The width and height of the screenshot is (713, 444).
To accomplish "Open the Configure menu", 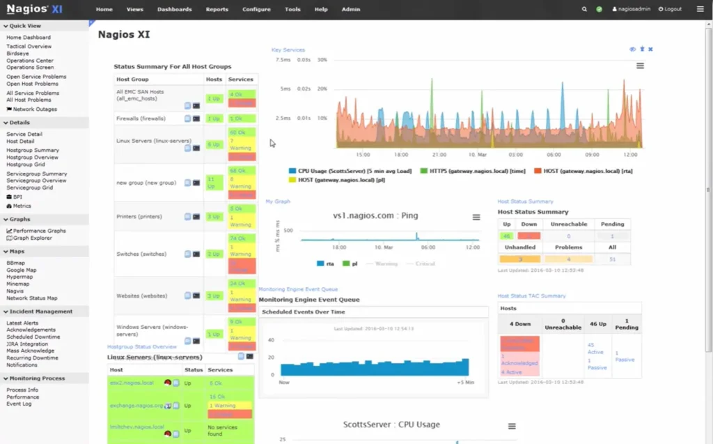I will coord(256,9).
